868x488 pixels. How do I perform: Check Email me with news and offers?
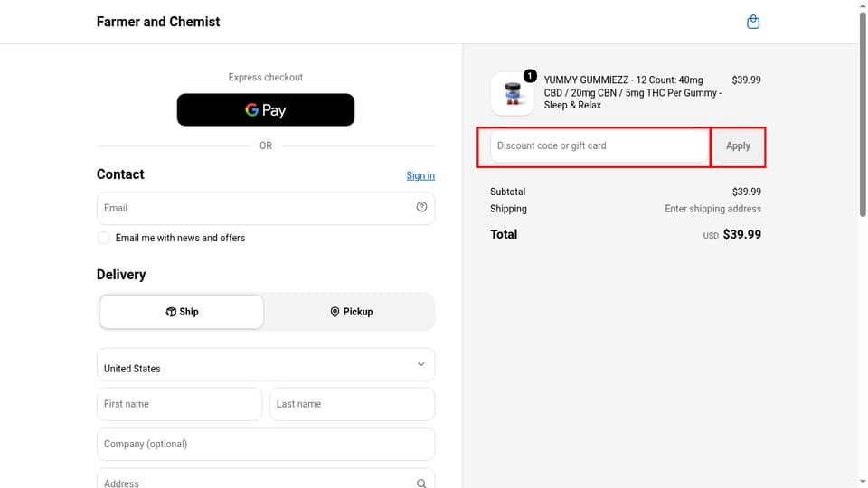point(103,238)
